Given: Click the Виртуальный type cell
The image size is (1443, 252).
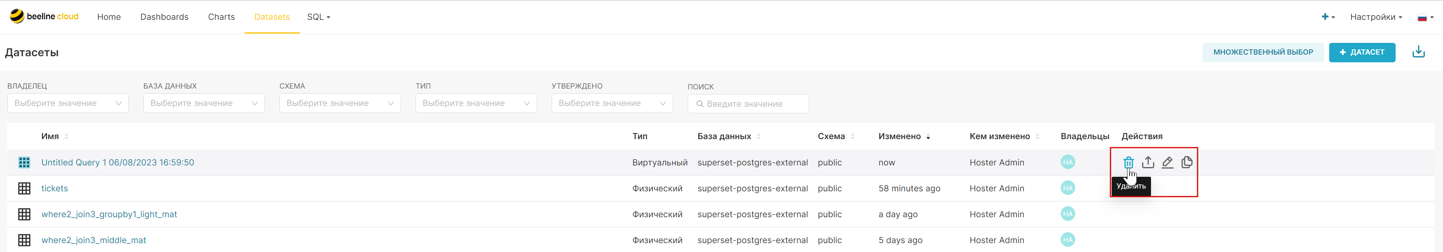Looking at the screenshot, I should pyautogui.click(x=660, y=162).
